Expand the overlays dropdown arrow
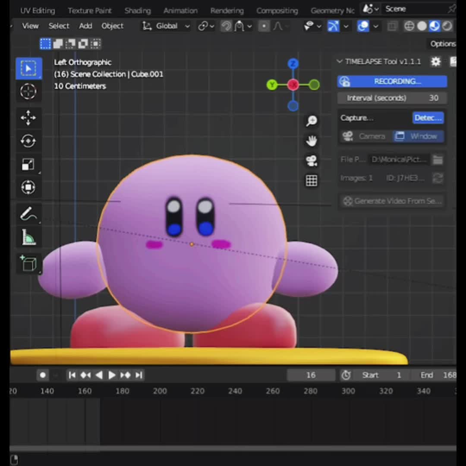Image resolution: width=466 pixels, height=466 pixels. click(376, 26)
